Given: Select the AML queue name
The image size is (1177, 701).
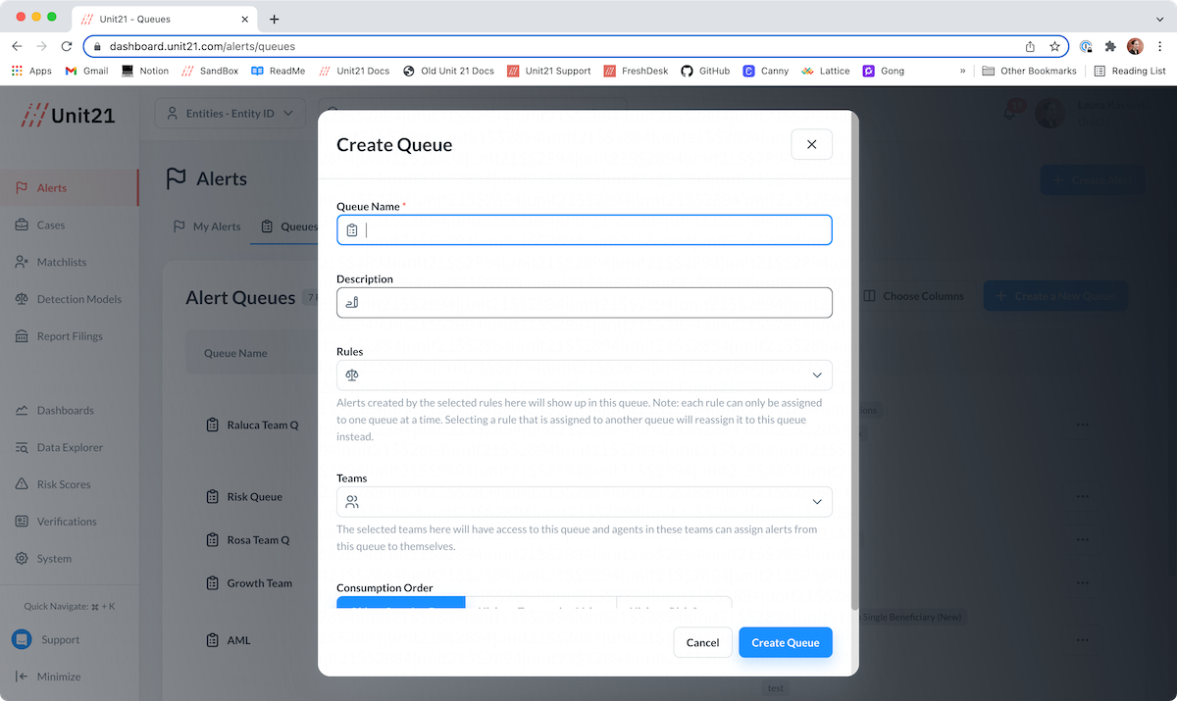Looking at the screenshot, I should pyautogui.click(x=238, y=640).
